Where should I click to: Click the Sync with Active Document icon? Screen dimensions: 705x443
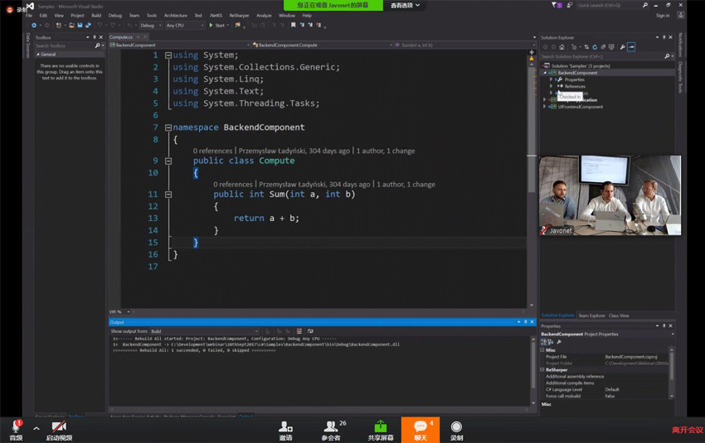(586, 47)
